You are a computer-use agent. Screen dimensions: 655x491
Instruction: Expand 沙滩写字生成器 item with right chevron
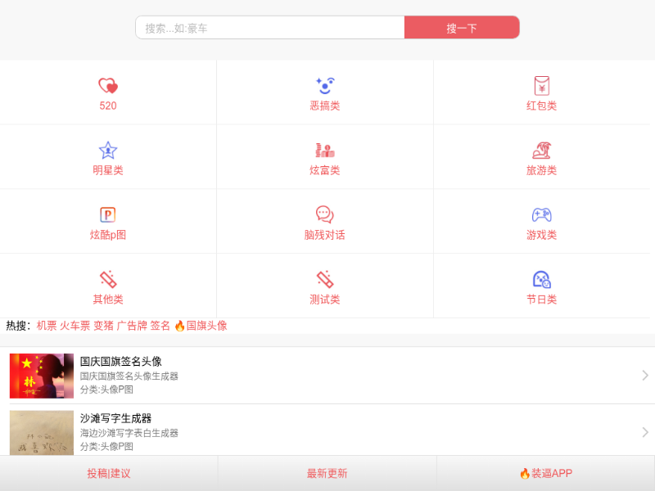[x=644, y=432]
